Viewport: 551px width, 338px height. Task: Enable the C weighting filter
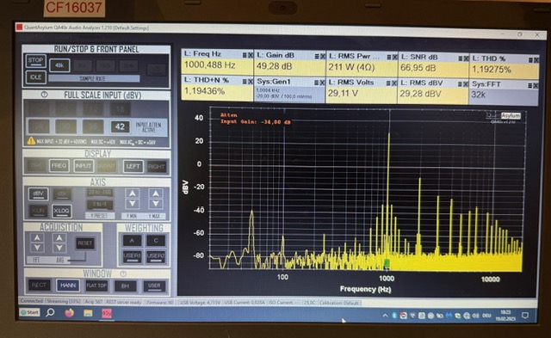click(156, 241)
